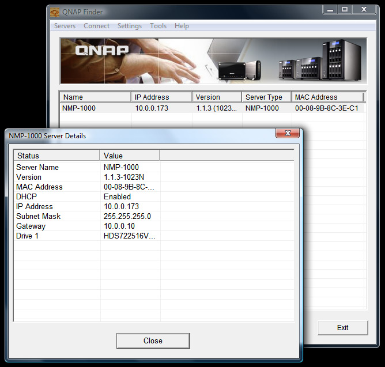Viewport: 385px width, 367px height.
Task: Close the NMP-1000 Server Details dialog via red X
Action: tap(288, 133)
